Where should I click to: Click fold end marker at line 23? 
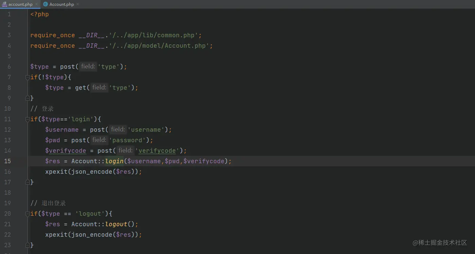[28, 245]
